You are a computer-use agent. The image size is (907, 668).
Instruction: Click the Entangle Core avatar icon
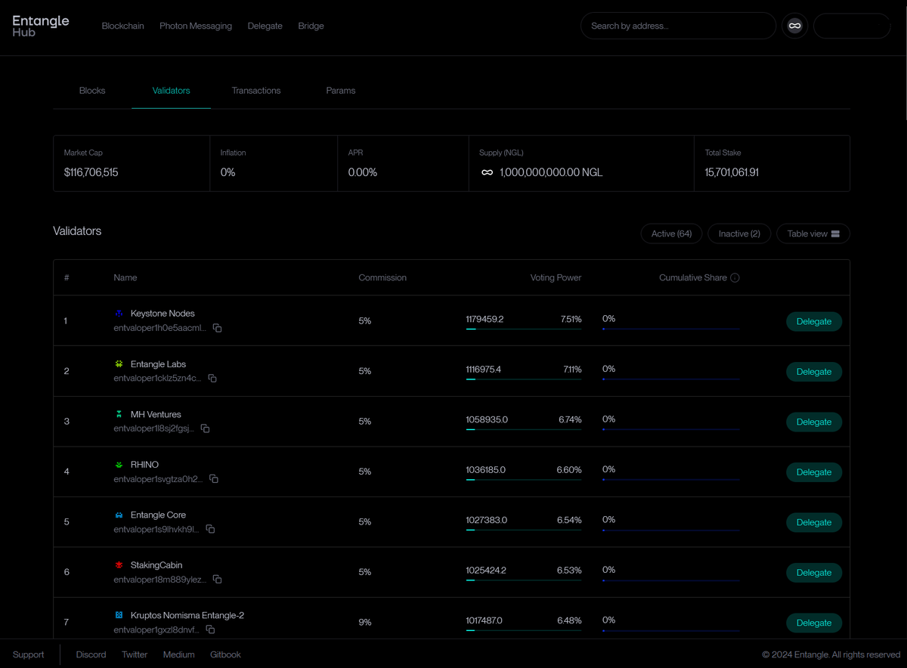pyautogui.click(x=119, y=515)
